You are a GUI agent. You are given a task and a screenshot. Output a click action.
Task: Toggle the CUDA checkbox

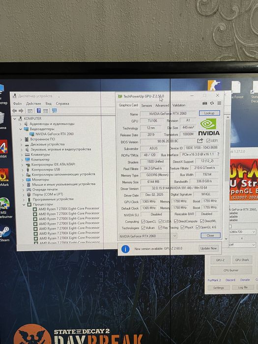tap(160, 221)
